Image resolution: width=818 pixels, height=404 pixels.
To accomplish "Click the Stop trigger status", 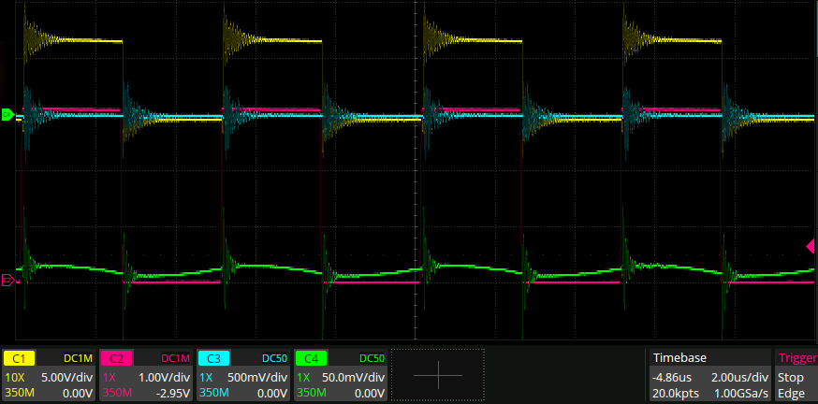I will [790, 377].
